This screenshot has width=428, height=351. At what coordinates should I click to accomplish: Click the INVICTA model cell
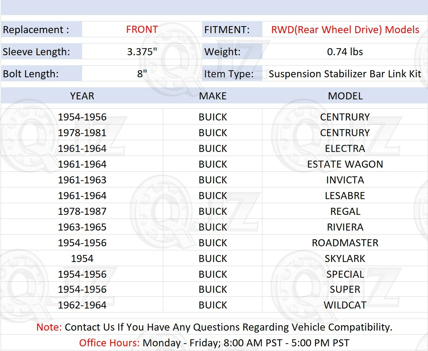345,180
